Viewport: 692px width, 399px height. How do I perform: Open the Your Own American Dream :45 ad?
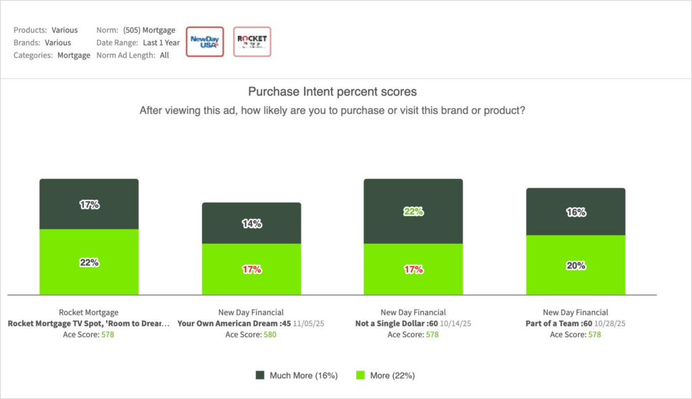point(234,323)
